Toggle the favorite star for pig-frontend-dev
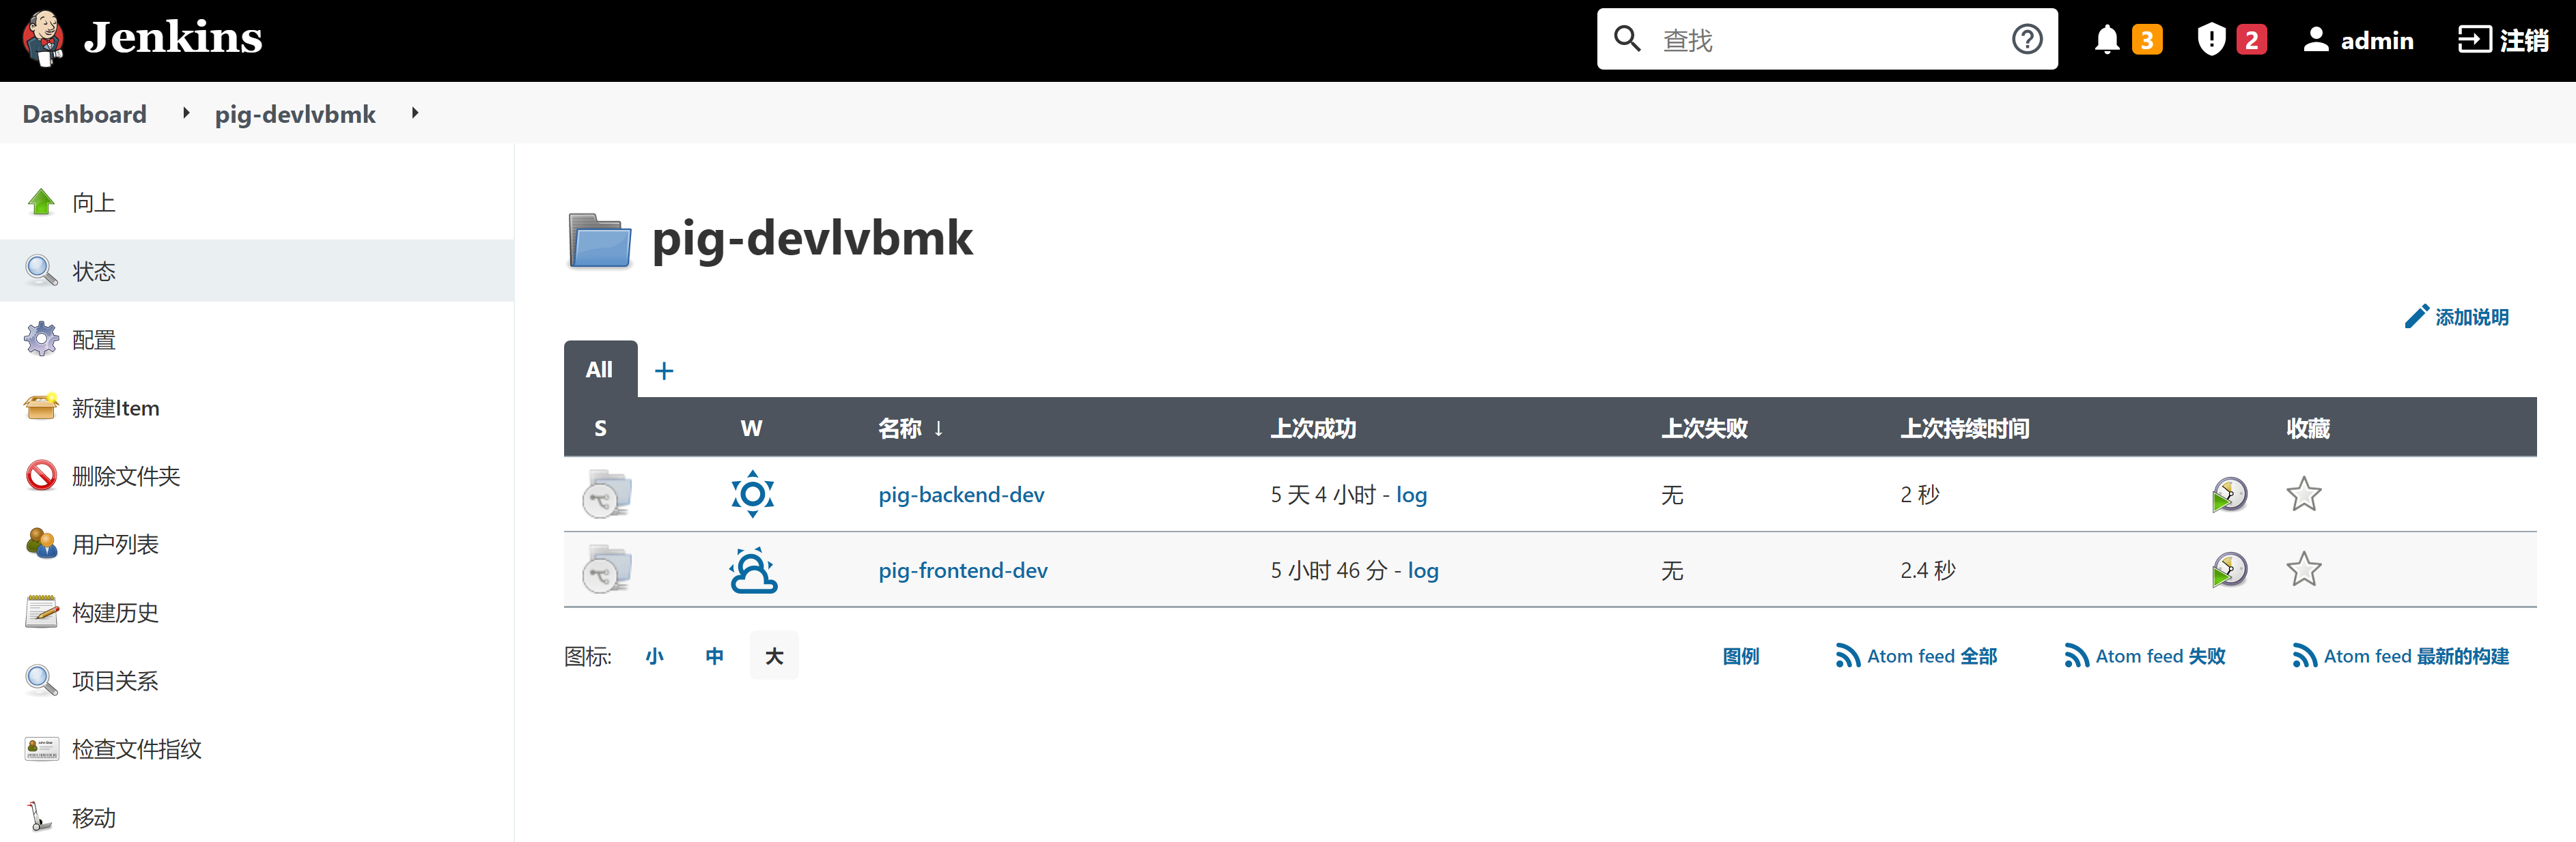This screenshot has height=842, width=2576. coord(2303,570)
